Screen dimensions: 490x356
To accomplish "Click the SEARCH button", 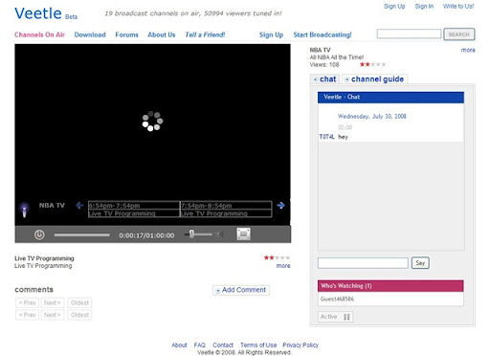I will (x=459, y=34).
